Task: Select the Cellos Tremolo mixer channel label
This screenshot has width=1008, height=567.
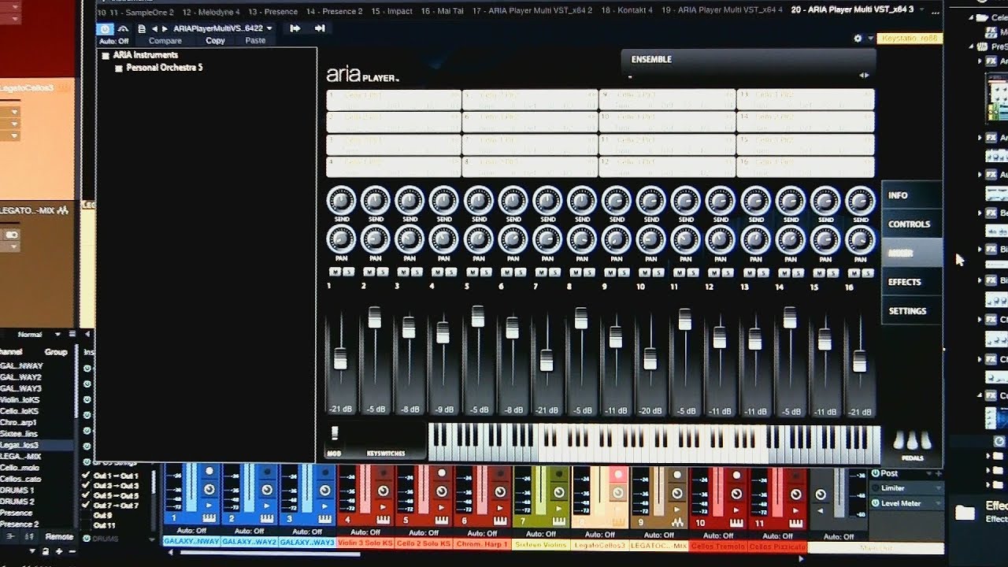Action: click(x=718, y=547)
